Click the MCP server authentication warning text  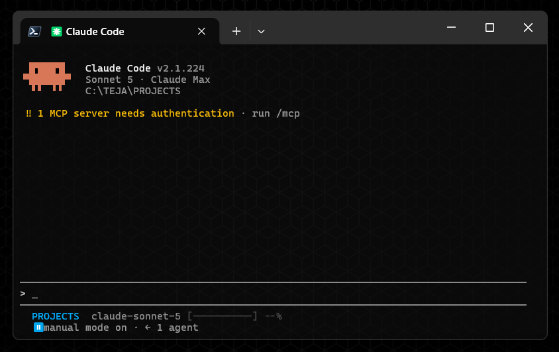(x=136, y=113)
